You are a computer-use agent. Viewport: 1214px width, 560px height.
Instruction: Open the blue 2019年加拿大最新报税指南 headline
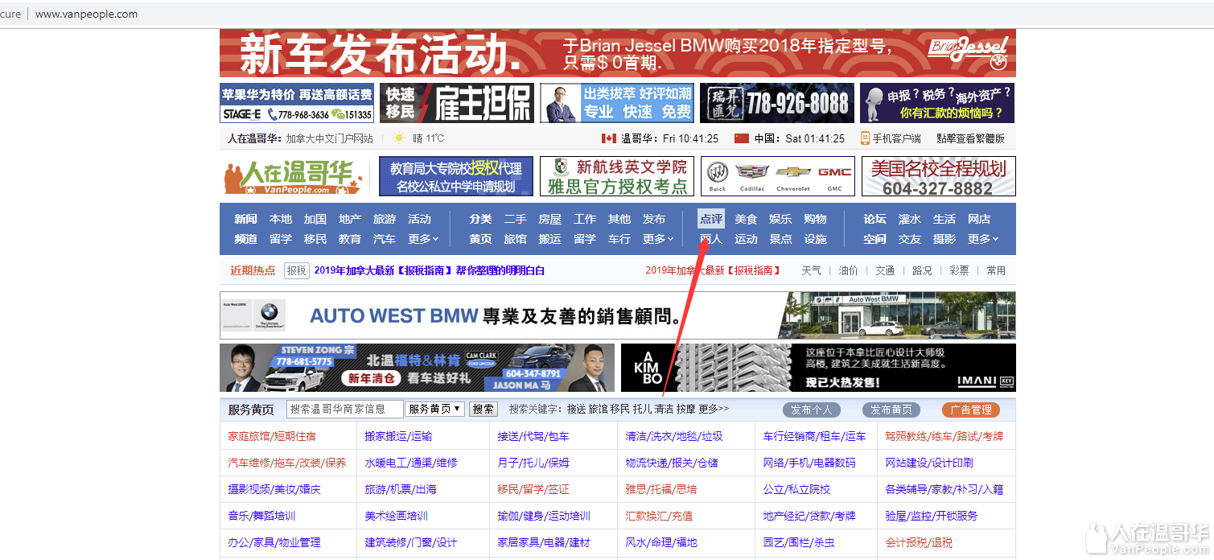(430, 270)
